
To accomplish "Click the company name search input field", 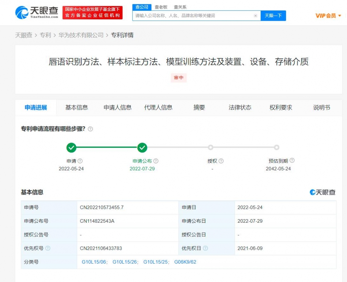I will point(193,16).
